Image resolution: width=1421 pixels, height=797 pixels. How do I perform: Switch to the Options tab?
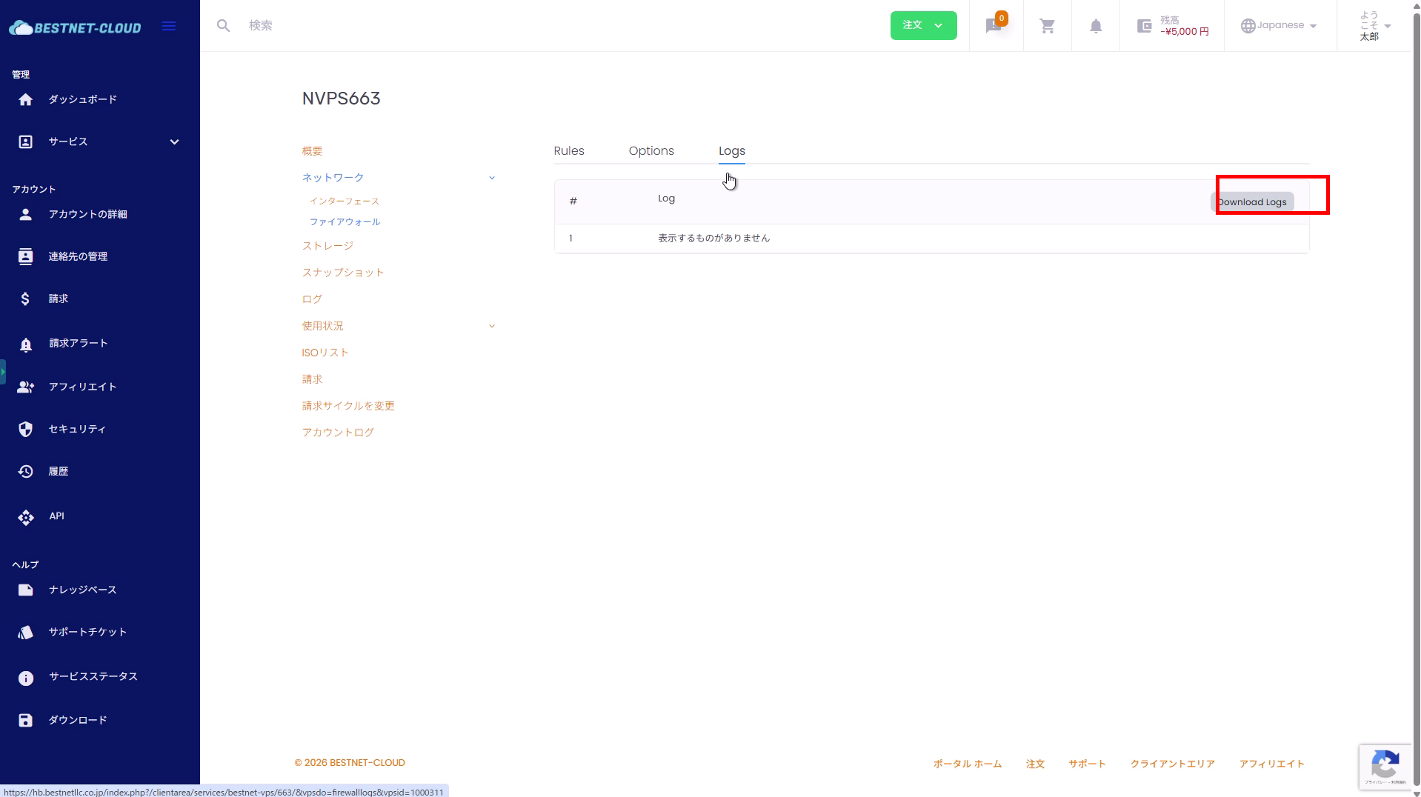(x=650, y=151)
